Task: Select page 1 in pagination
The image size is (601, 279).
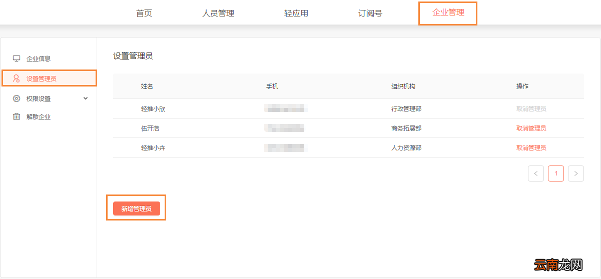Action: coord(556,173)
